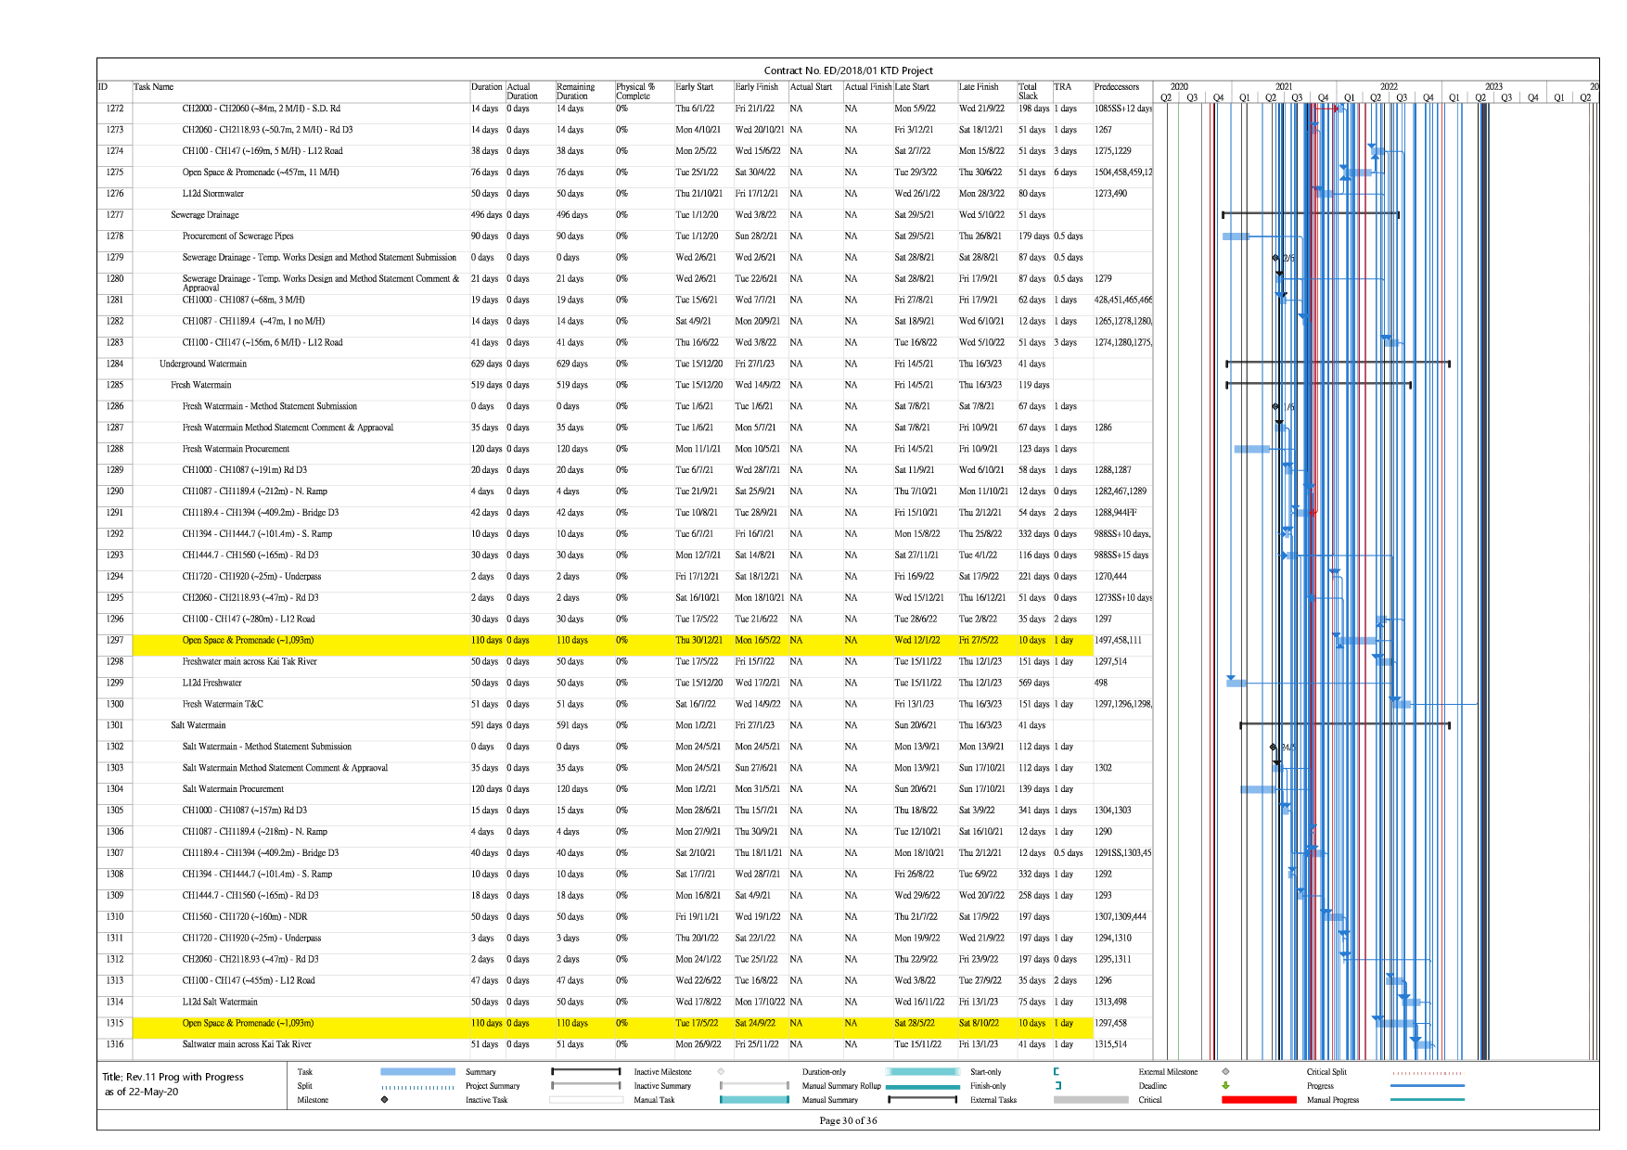
Task: Click the 2022 year label in the timescale
Action: (x=1388, y=86)
